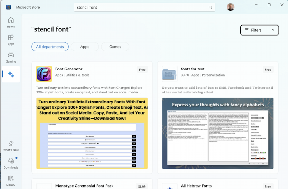Click the search magnifier icon
Image resolution: width=288 pixels, height=189 pixels.
(x=210, y=7)
